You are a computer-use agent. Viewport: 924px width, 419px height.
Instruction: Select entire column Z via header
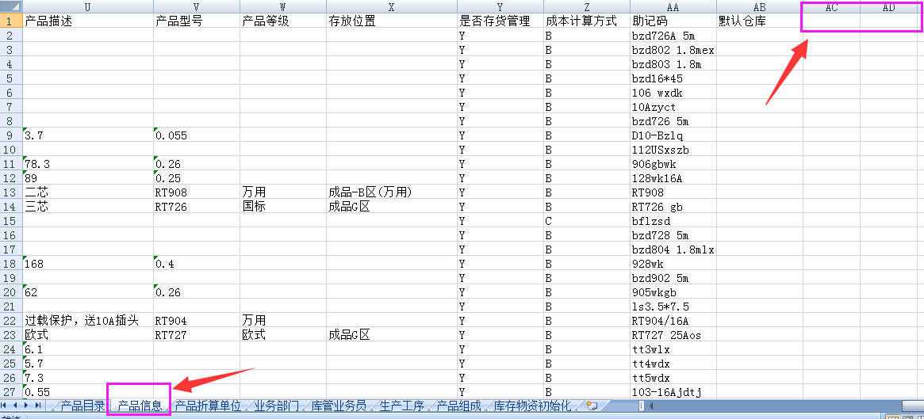tap(586, 7)
